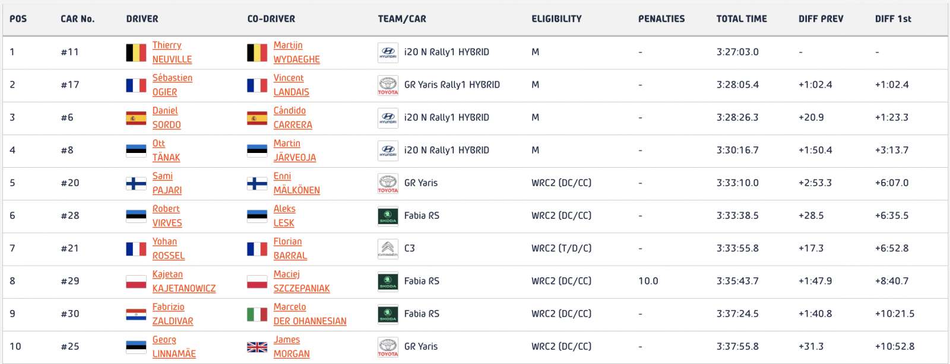Image resolution: width=950 pixels, height=364 pixels.
Task: Click the Toyota logo beside GR Yaris Rally1 HYBRID
Action: pos(388,85)
